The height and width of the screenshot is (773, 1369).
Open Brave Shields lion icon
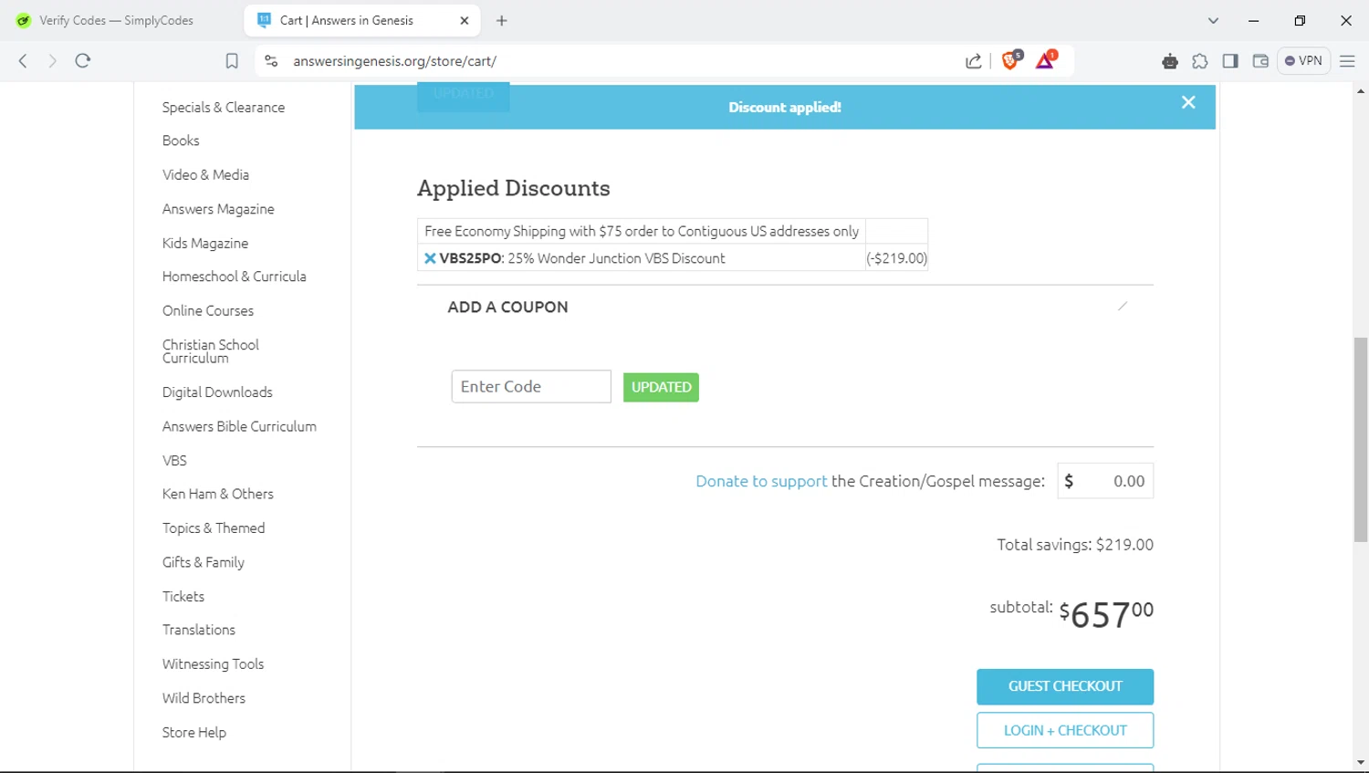click(1011, 60)
